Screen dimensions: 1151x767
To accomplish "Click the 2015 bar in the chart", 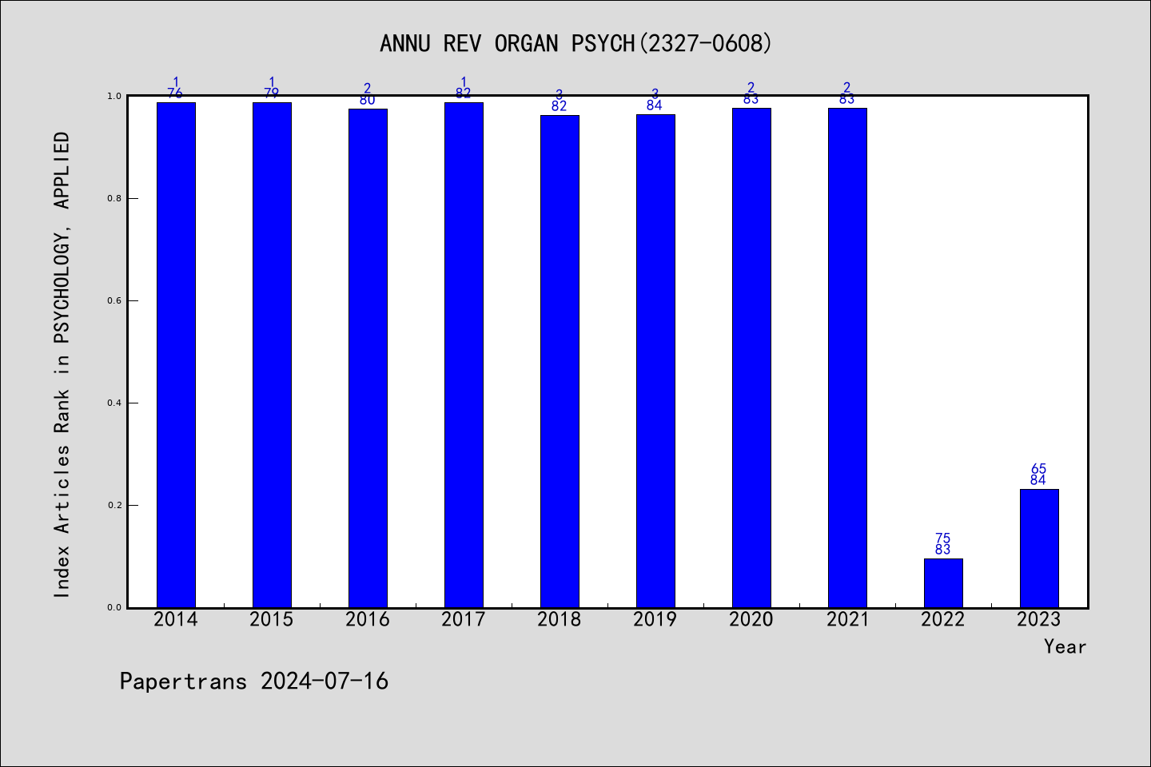I will (x=272, y=355).
